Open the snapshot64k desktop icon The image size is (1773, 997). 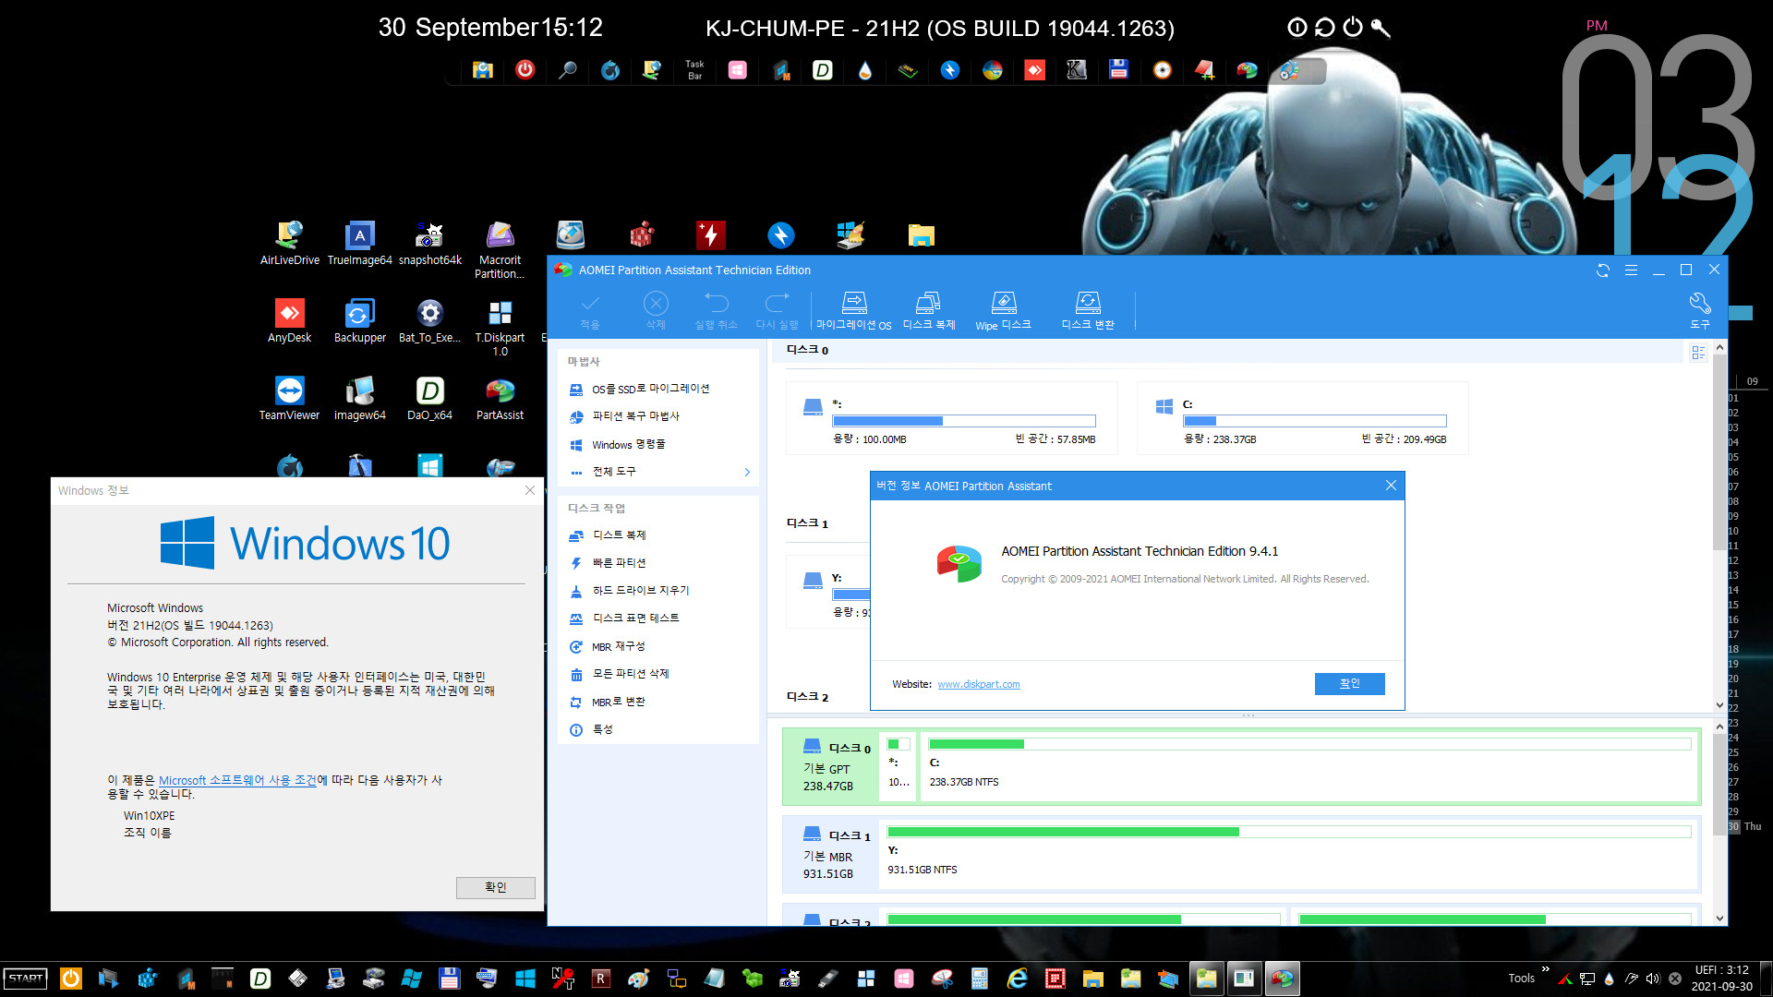tap(429, 244)
